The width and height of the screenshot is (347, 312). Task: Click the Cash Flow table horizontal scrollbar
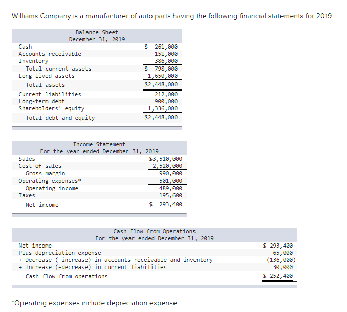click(155, 286)
